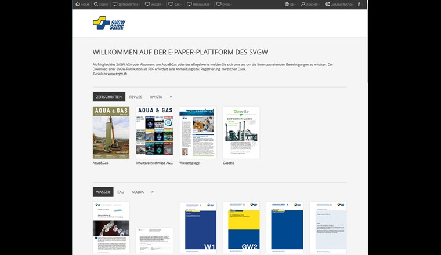441x255 pixels.
Task: Open the last icon dropdown after Administration
Action: (360, 5)
